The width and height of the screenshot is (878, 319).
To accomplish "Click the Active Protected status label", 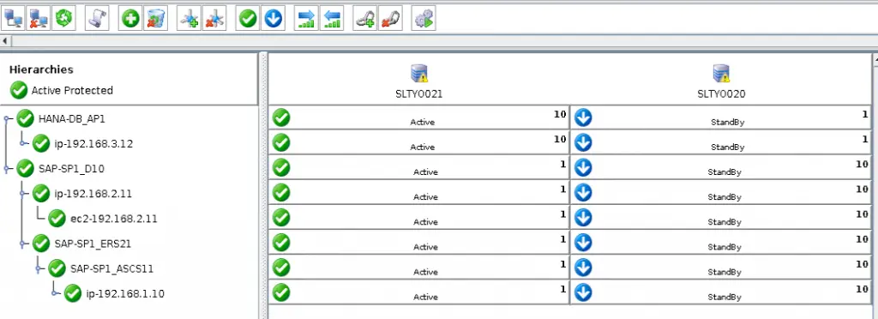I will [x=72, y=90].
